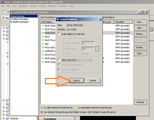This screenshot has height=120, width=154.
Task: Check Launch from snapshot
Action: pyautogui.click(x=59, y=65)
